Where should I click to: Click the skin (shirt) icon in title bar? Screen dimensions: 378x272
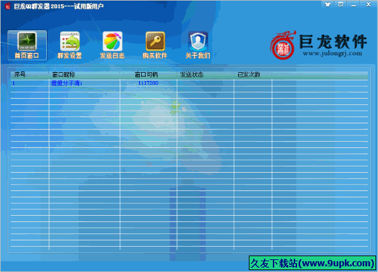tap(327, 4)
